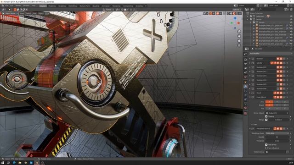Switch to the UV Editing workspace tab
The image size is (294, 165).
pos(73,6)
